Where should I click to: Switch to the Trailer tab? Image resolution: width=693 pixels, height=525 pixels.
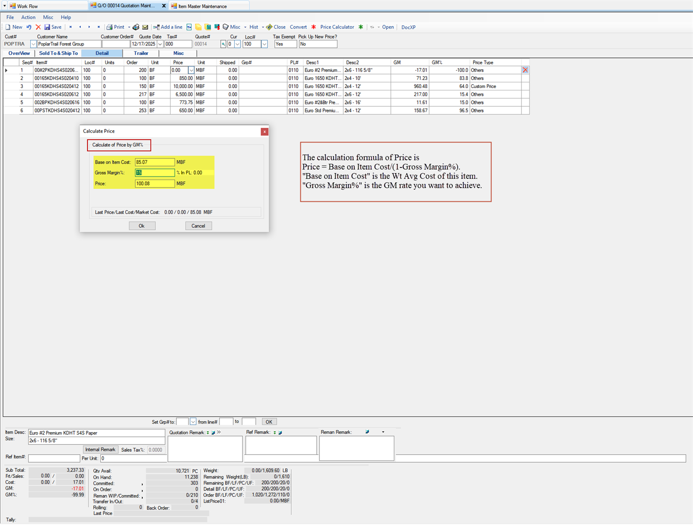tap(141, 53)
